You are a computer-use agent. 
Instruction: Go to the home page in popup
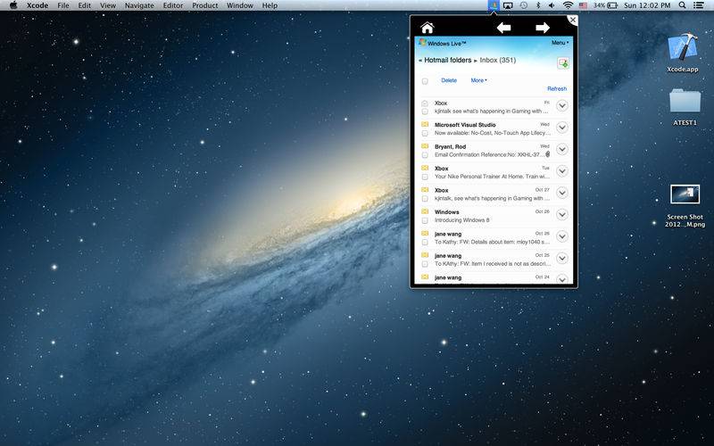(428, 28)
